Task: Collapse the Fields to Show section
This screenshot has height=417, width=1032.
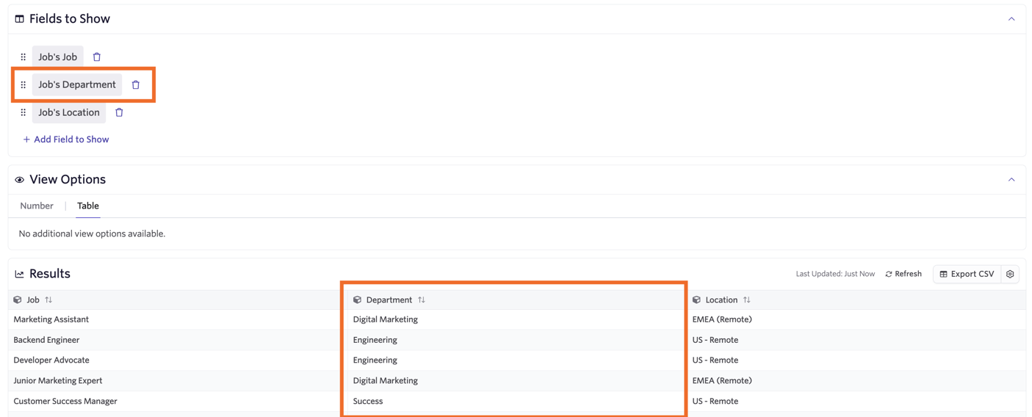Action: tap(1011, 19)
